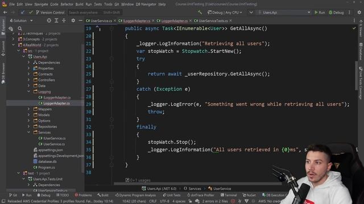Close the UserService.cs tab
This screenshot has width=364, height=204.
click(115, 20)
